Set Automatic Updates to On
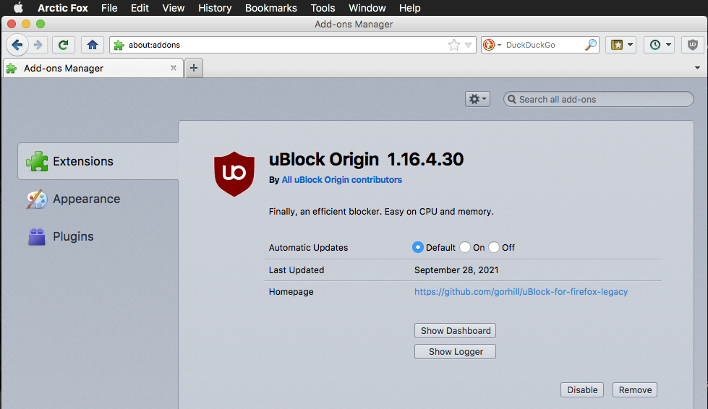 pos(465,247)
